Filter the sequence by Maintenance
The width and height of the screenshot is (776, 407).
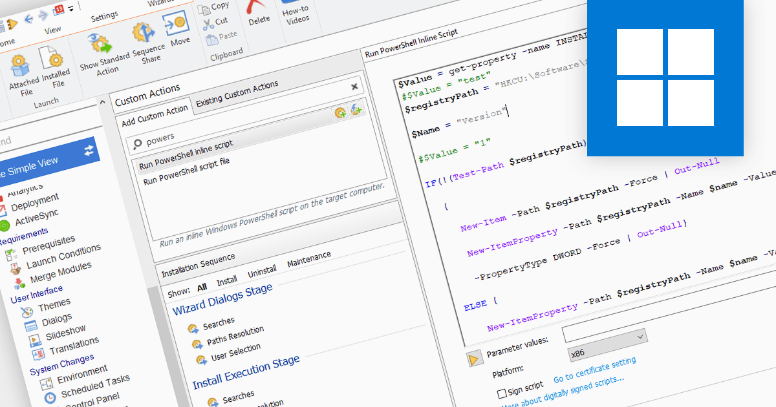[308, 260]
